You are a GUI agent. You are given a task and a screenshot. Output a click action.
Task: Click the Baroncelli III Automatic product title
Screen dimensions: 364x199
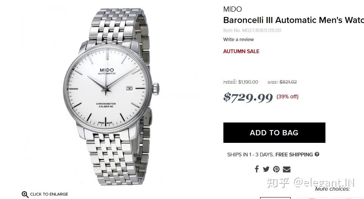tap(293, 20)
